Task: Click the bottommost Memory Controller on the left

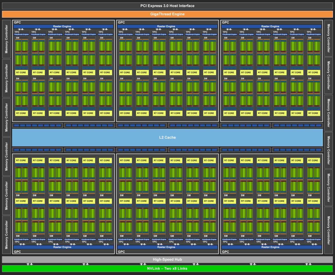Action: point(6,235)
